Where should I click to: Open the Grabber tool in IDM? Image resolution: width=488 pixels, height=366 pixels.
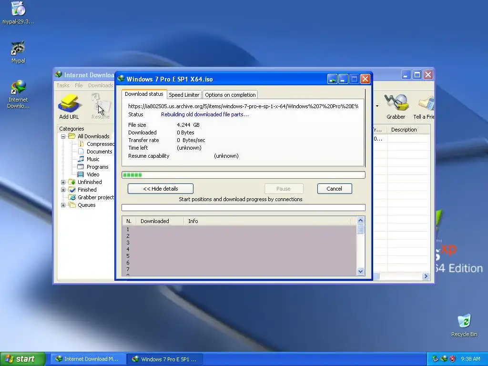tap(396, 106)
